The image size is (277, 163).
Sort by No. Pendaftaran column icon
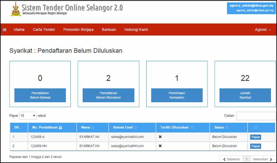60,128
